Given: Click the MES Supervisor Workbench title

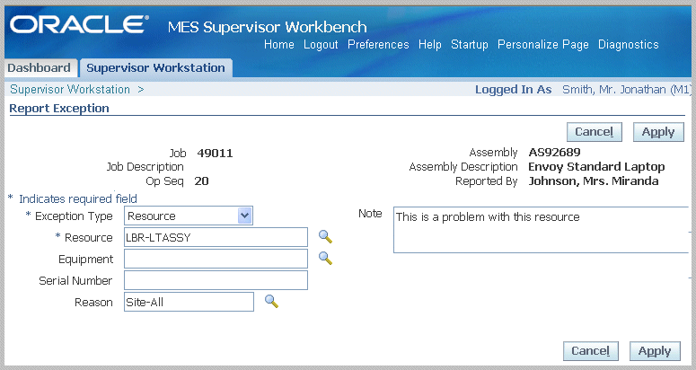Looking at the screenshot, I should pos(268,27).
